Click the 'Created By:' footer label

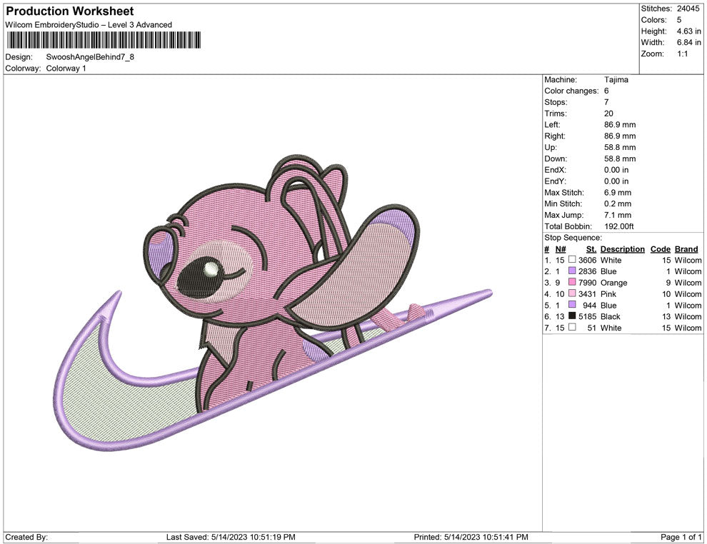[26, 537]
